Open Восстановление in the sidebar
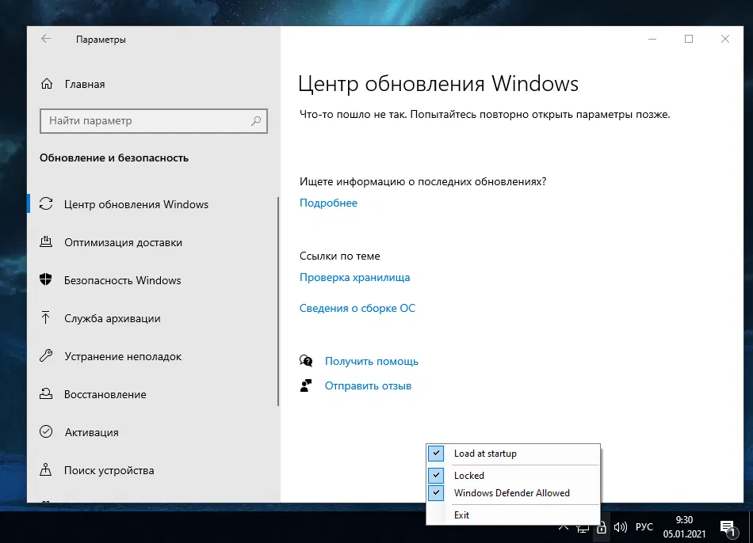Viewport: 753px width, 543px height. [153, 394]
